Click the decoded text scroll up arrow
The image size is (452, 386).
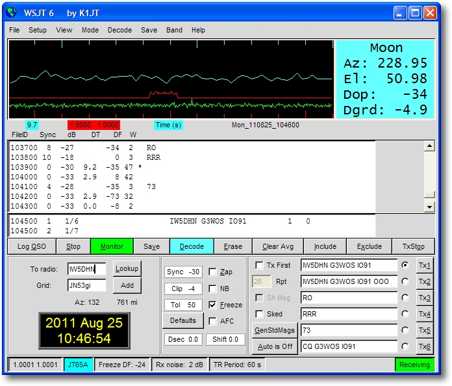(429, 146)
